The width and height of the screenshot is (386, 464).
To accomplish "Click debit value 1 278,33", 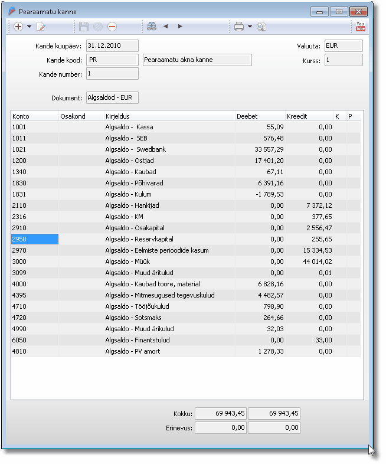I will tap(271, 352).
